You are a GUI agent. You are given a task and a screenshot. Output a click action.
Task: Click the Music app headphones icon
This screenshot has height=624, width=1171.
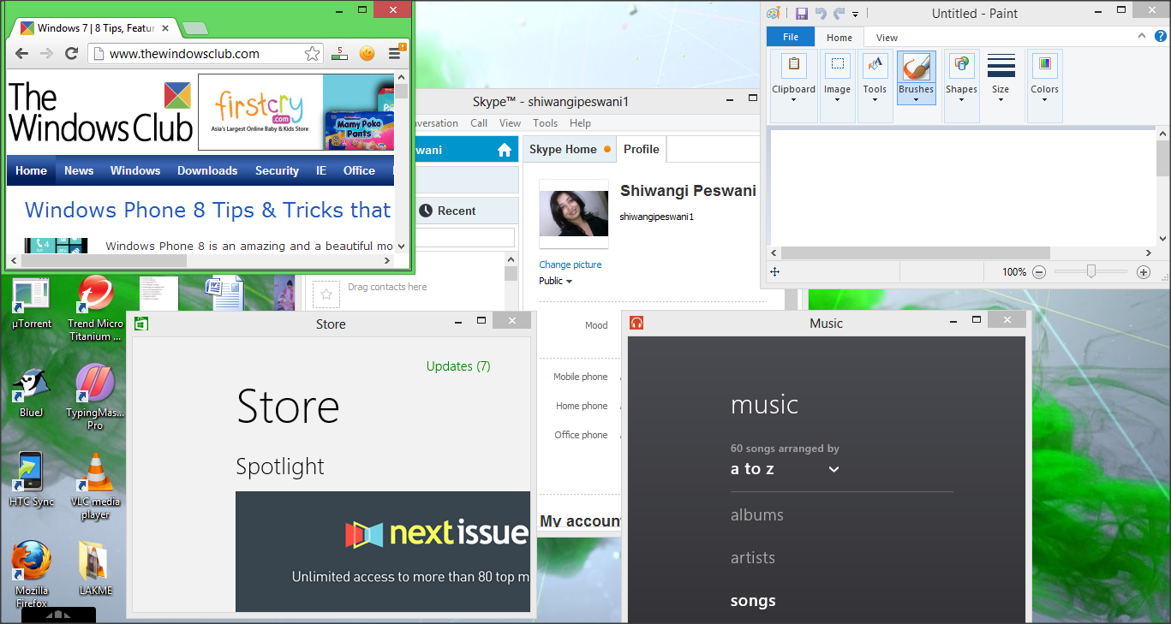636,323
